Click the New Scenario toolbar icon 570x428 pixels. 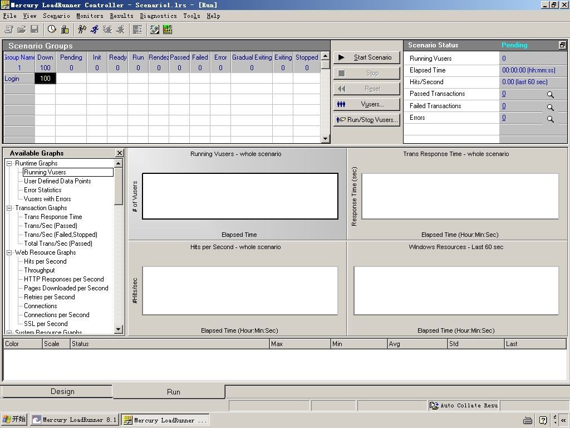pyautogui.click(x=9, y=30)
